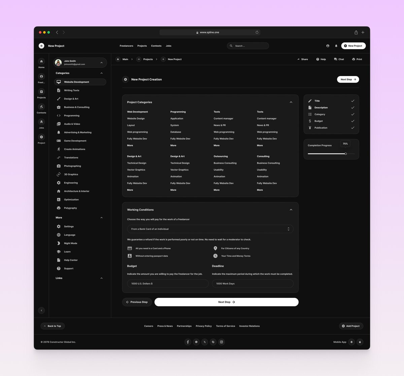Toggle Publication checkmark in checklist
The width and height of the screenshot is (404, 376).
352,128
